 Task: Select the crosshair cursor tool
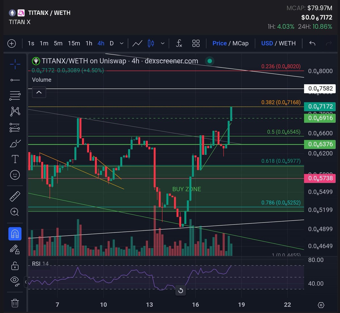(15, 64)
